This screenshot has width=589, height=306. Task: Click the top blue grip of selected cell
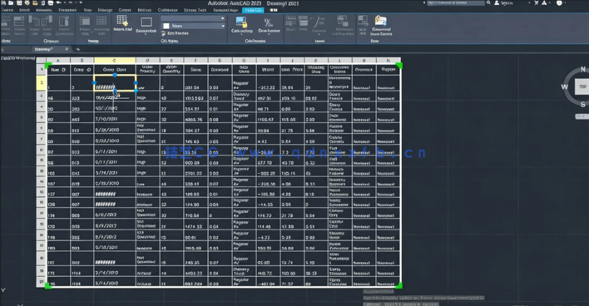pyautogui.click(x=115, y=75)
